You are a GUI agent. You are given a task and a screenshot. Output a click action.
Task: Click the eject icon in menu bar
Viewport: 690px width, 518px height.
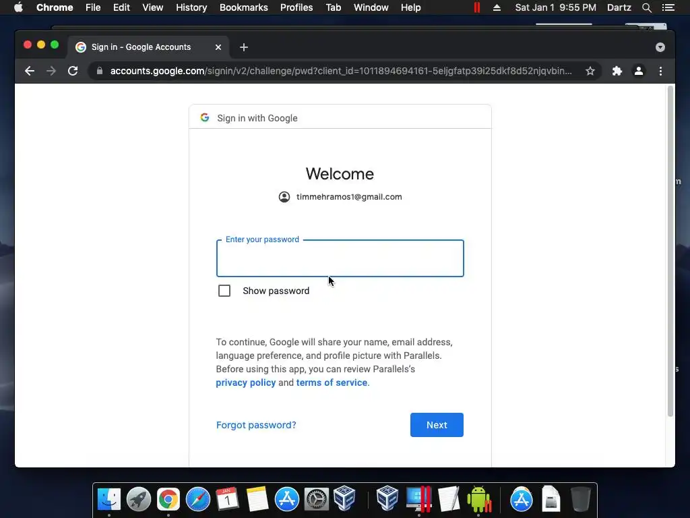pyautogui.click(x=497, y=7)
